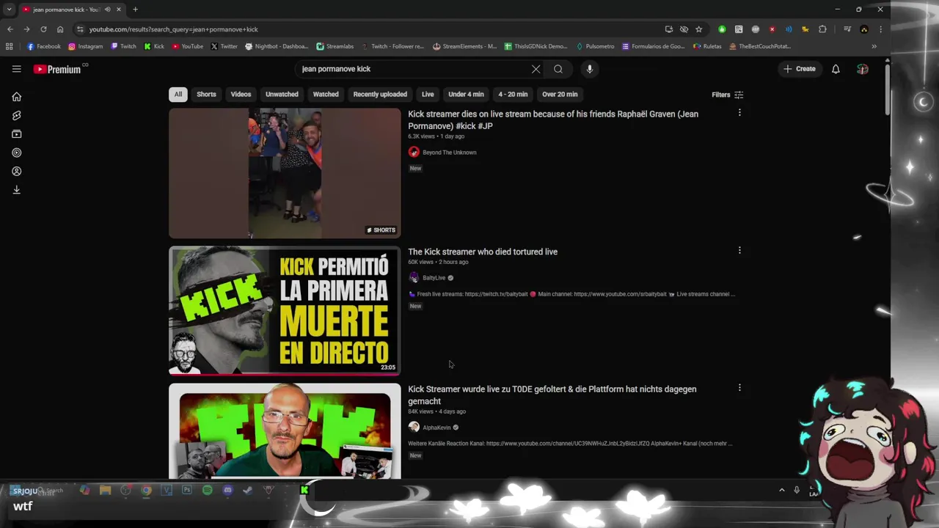
Task: Open Downloads from the left sidebar
Action: (16, 190)
